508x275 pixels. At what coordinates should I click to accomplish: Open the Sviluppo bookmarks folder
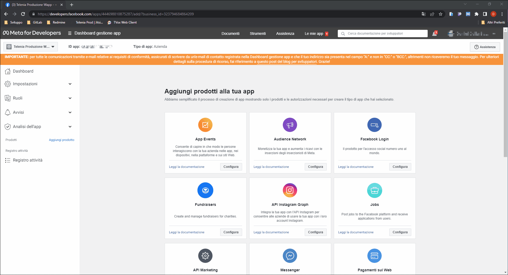pyautogui.click(x=13, y=22)
